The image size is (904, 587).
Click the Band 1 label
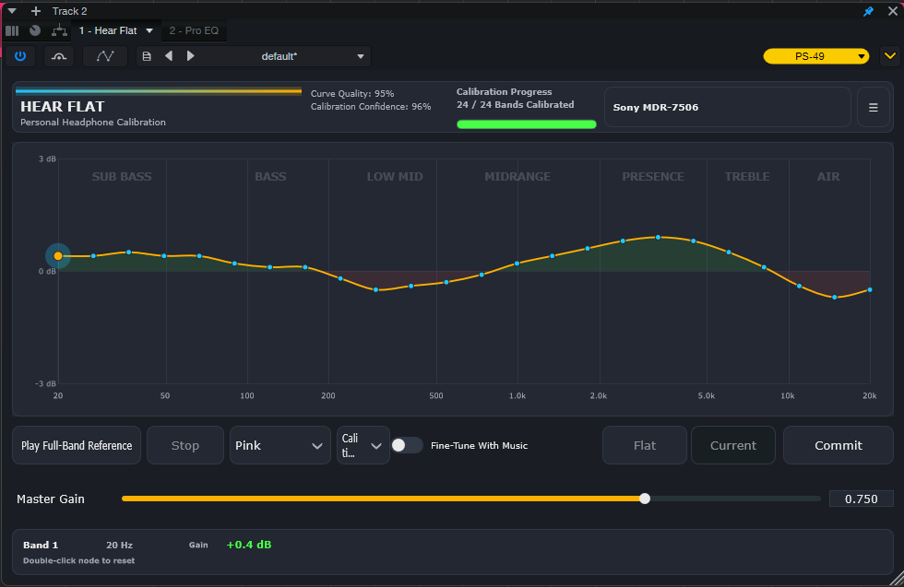41,545
